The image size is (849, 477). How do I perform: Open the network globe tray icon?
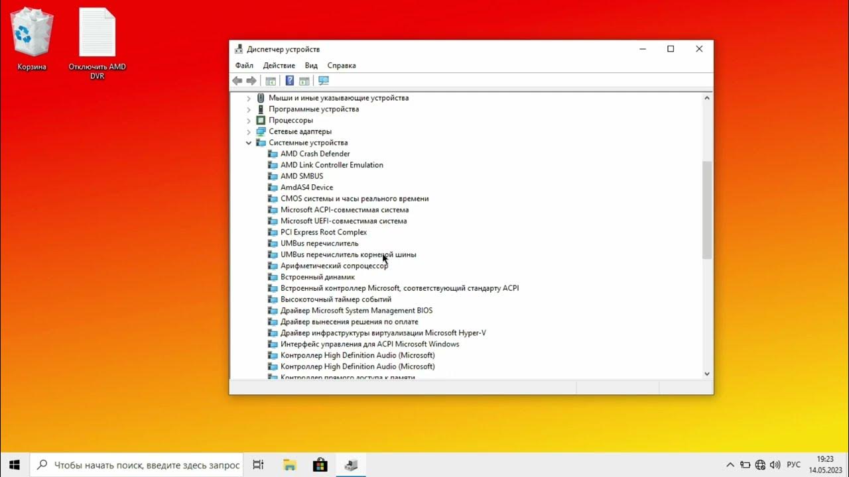(761, 465)
